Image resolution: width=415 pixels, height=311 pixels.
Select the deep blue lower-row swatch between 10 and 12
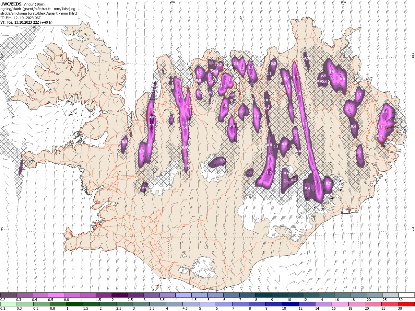290,304
